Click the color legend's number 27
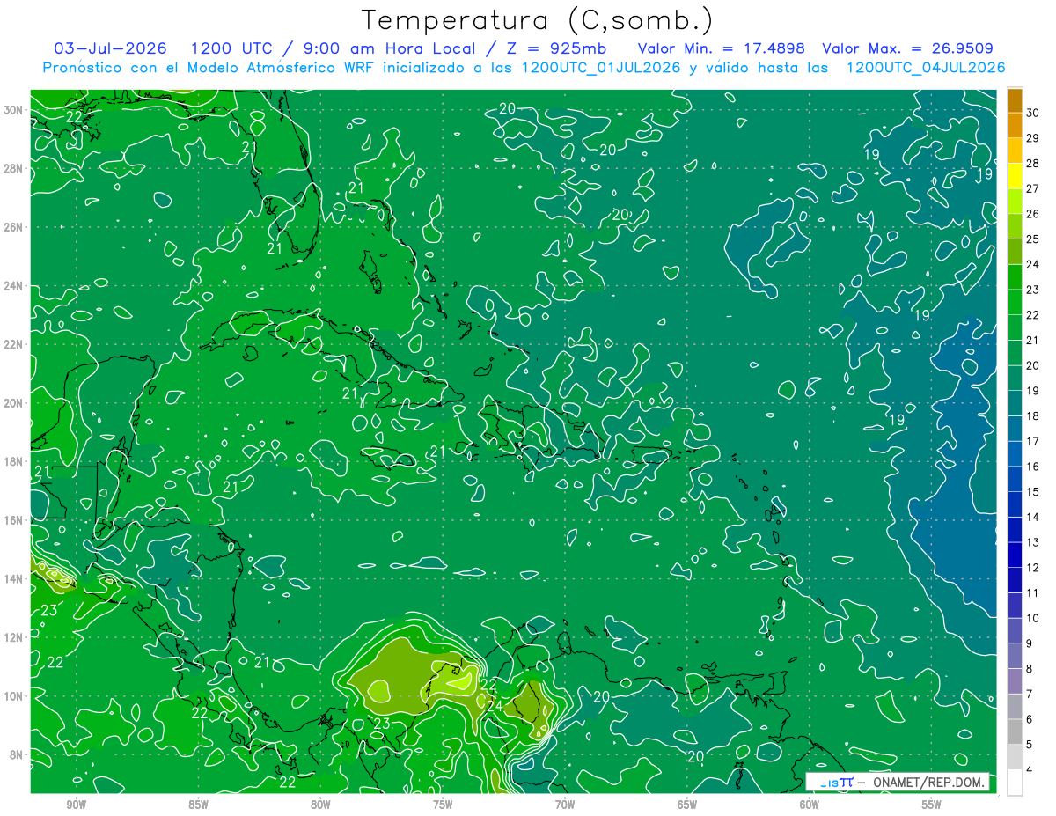Image resolution: width=1056 pixels, height=816 pixels. pyautogui.click(x=1033, y=188)
